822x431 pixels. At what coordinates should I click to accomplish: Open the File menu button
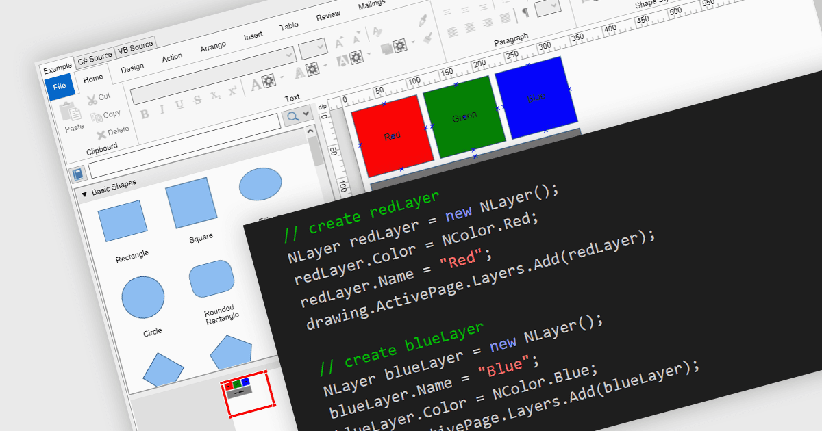pyautogui.click(x=60, y=86)
